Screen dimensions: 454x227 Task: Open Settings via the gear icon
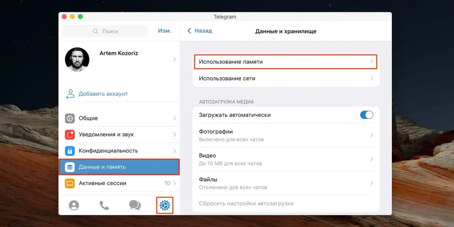165,205
